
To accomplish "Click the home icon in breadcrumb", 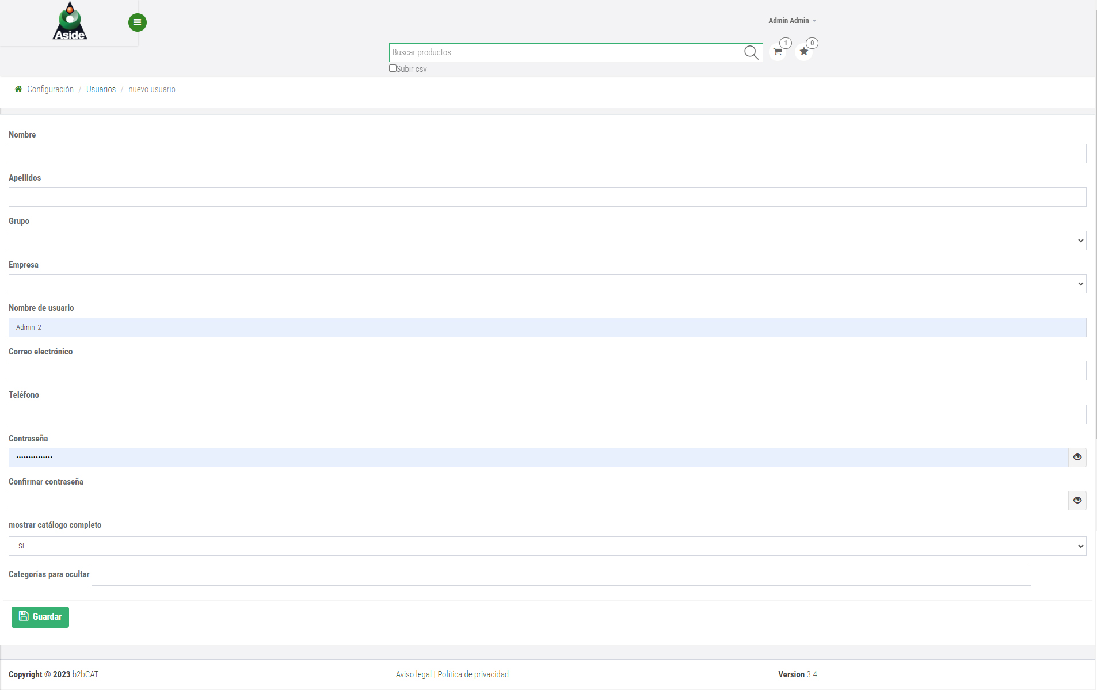I will (18, 89).
